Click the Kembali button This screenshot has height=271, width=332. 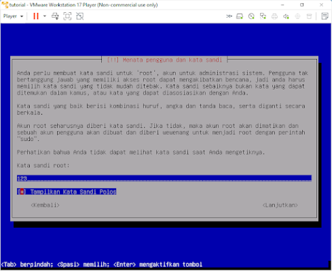tap(45, 205)
